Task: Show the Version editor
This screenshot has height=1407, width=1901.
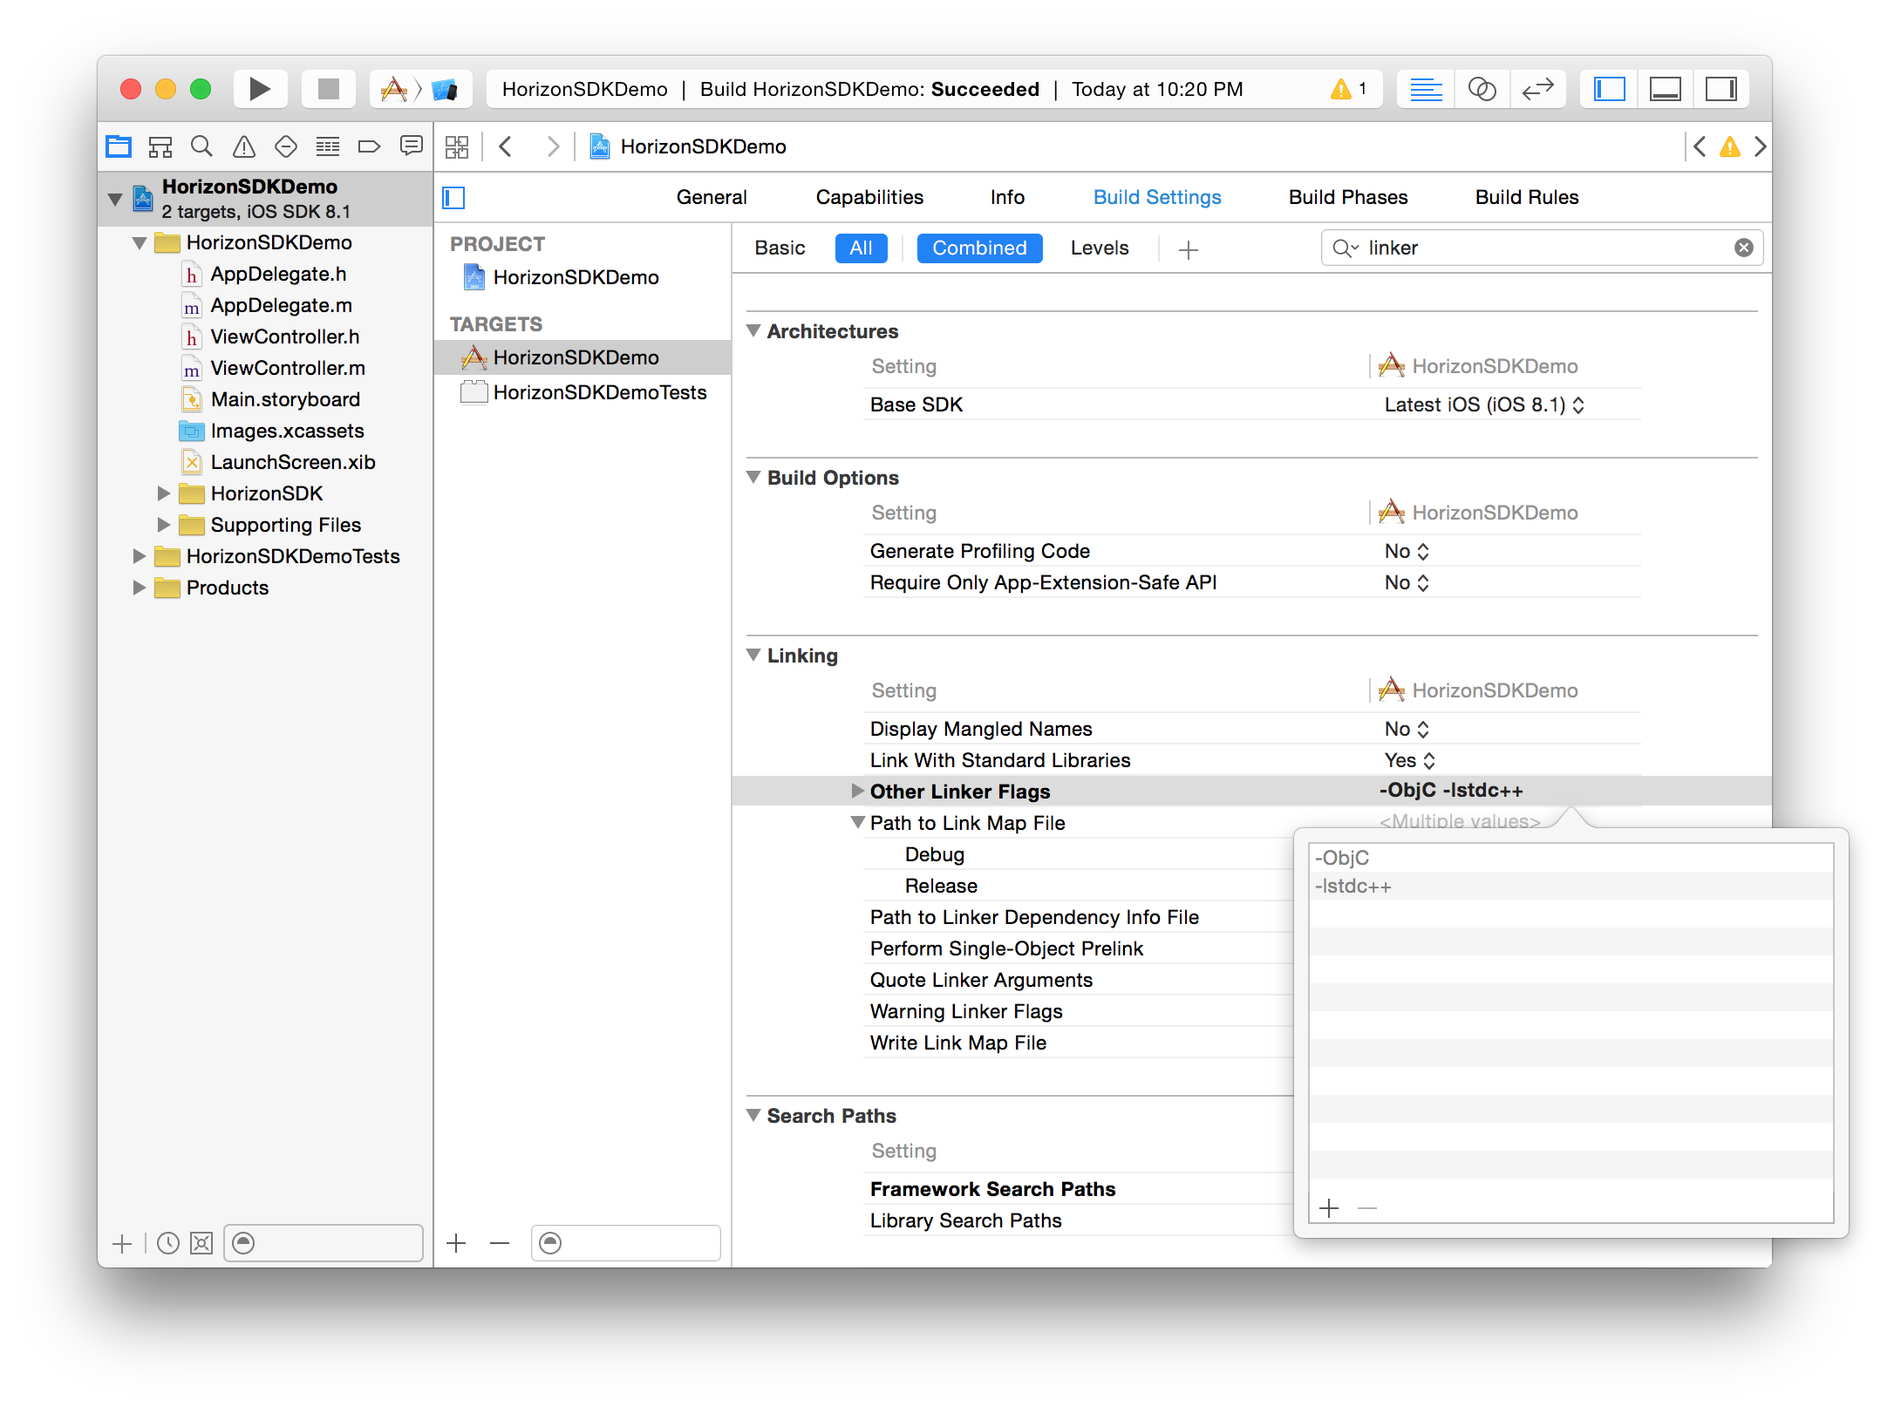Action: pyautogui.click(x=1538, y=89)
